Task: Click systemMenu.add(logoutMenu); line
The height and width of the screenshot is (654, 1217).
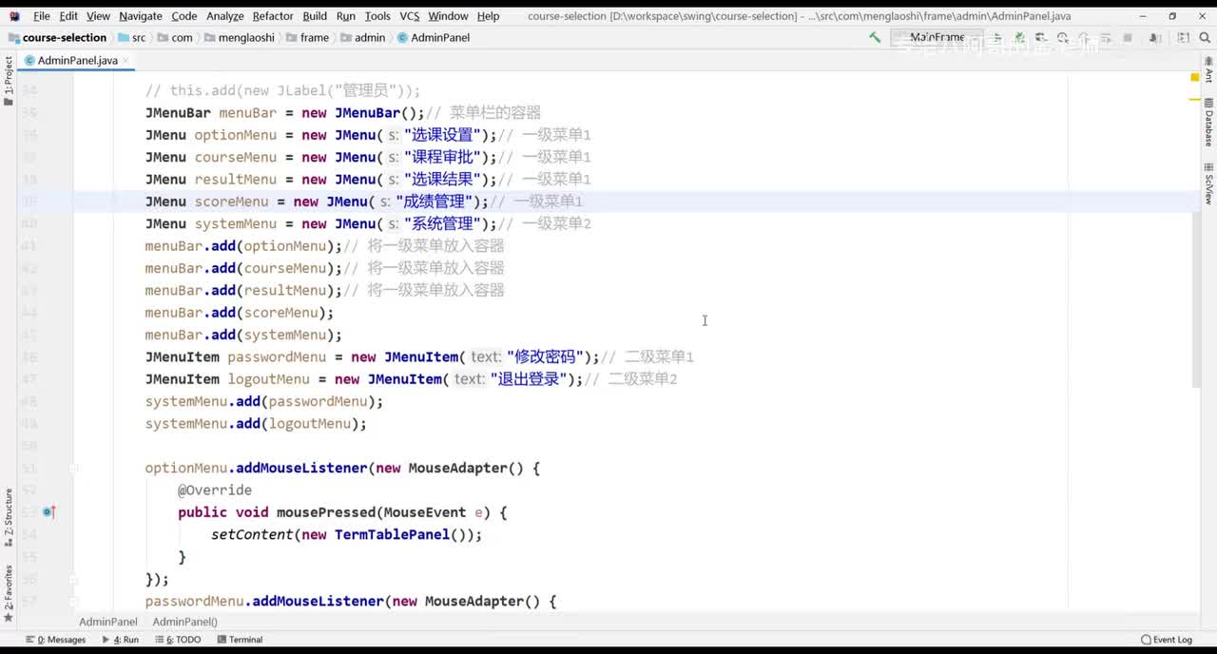Action: [x=255, y=424]
